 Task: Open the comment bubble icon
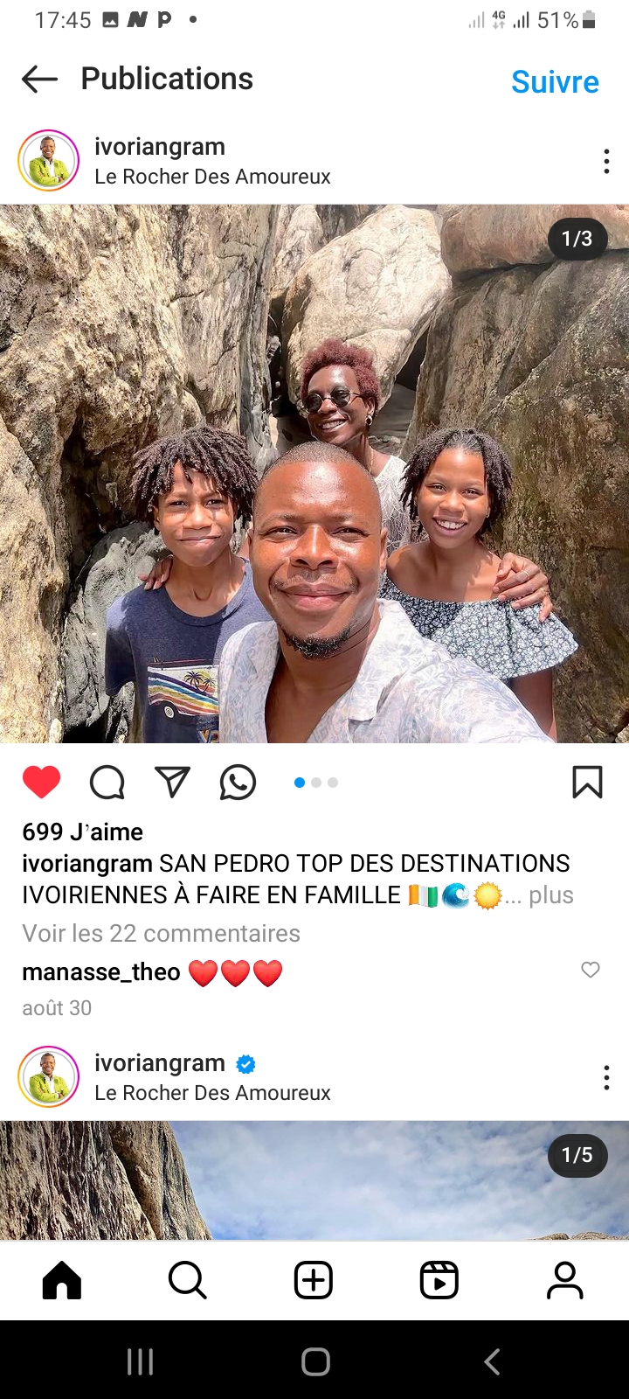pyautogui.click(x=107, y=783)
